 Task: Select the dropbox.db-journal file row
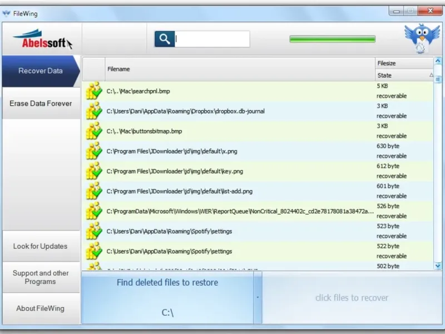click(258, 111)
